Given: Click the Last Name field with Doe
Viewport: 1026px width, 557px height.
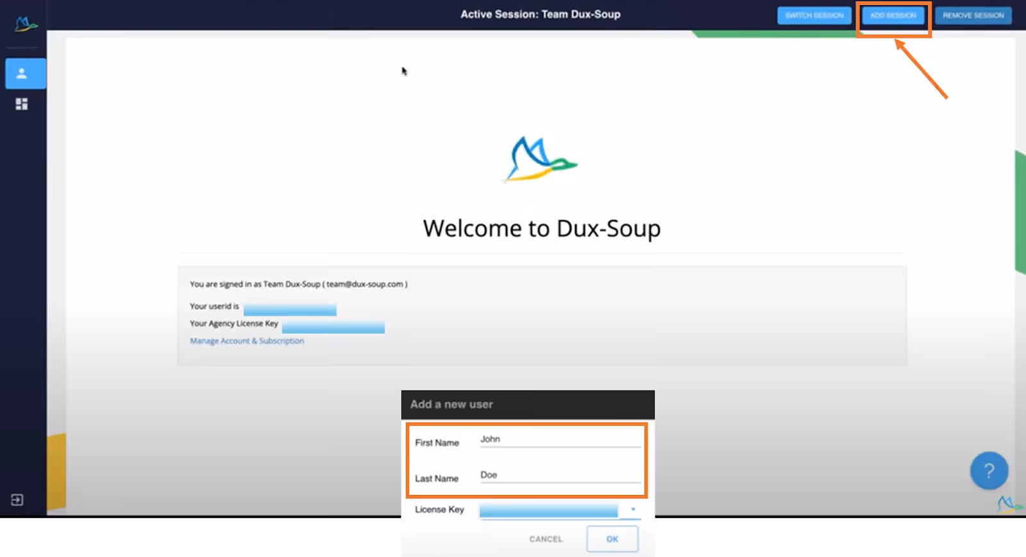Looking at the screenshot, I should click(560, 476).
